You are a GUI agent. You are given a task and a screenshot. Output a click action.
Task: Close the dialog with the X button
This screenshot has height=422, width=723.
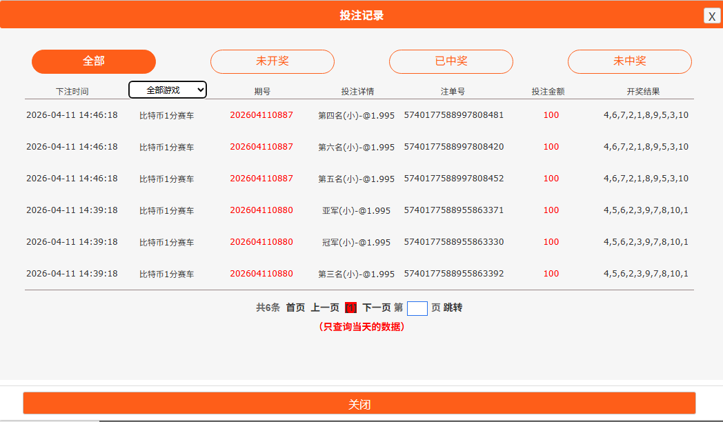[x=712, y=16]
